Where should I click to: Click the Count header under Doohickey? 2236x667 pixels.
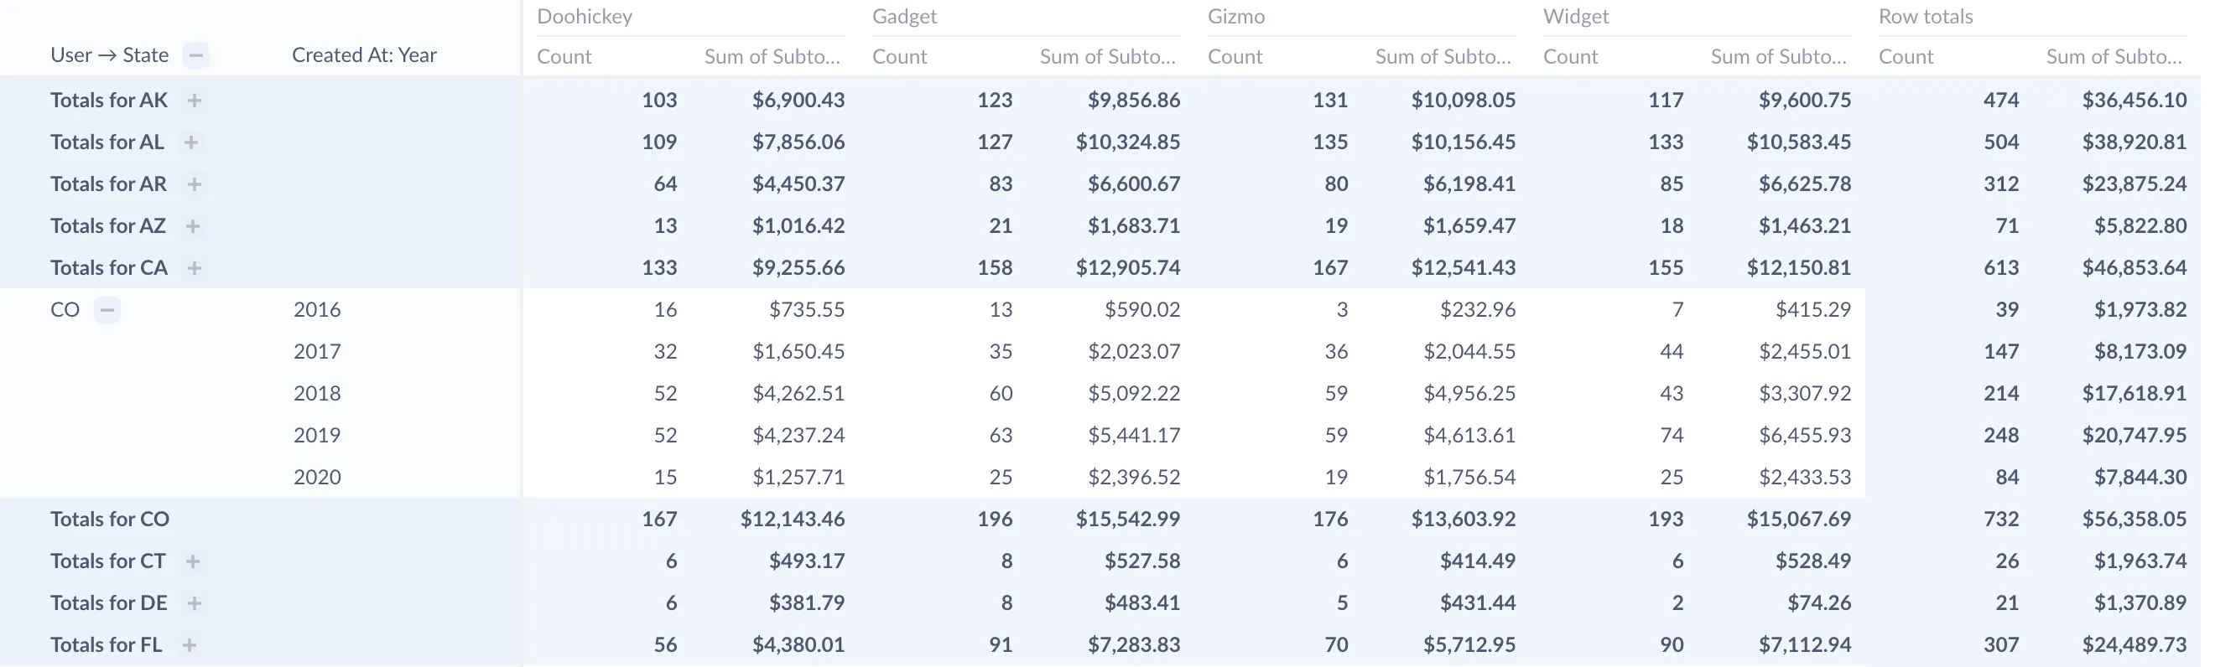click(x=564, y=57)
